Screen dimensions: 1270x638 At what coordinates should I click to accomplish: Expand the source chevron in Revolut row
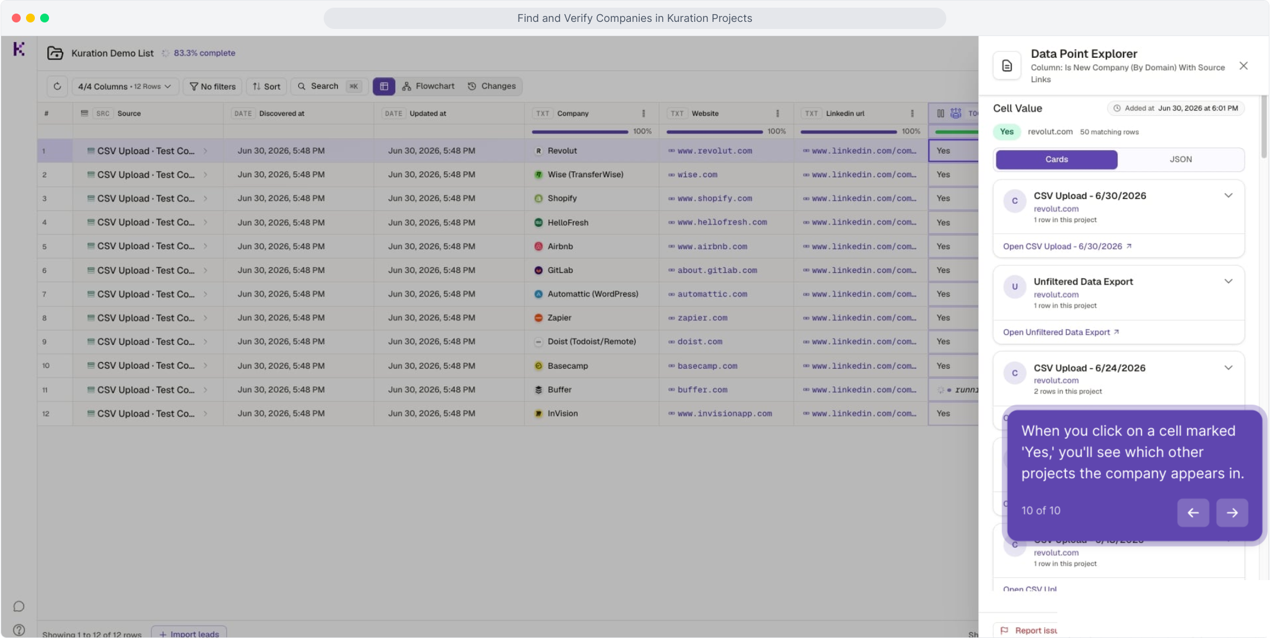point(205,151)
